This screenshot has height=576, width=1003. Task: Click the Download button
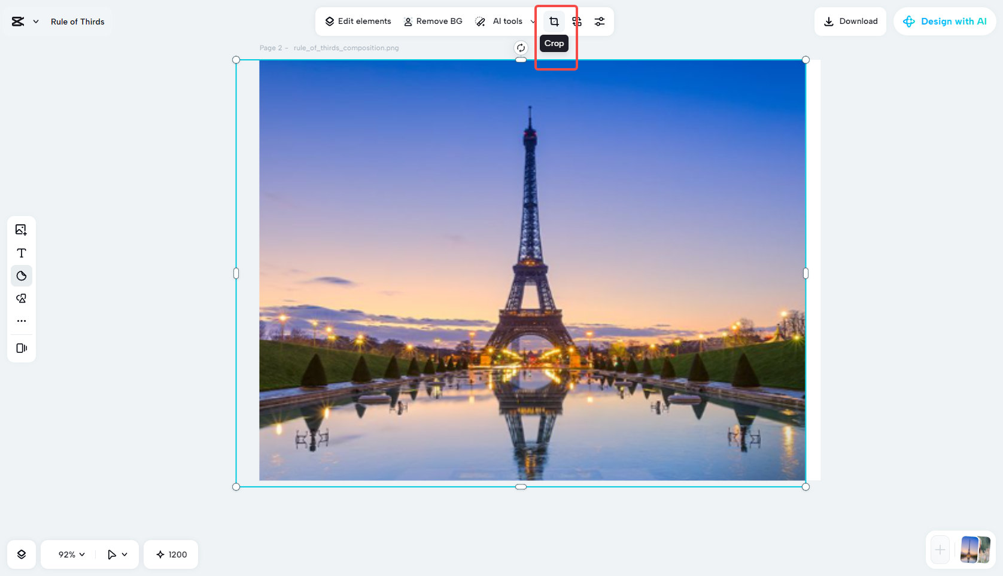(x=850, y=21)
